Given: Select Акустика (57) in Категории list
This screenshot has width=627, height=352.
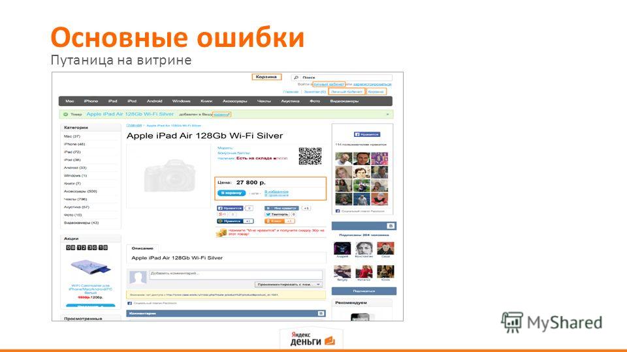Looking at the screenshot, I should coord(76,207).
